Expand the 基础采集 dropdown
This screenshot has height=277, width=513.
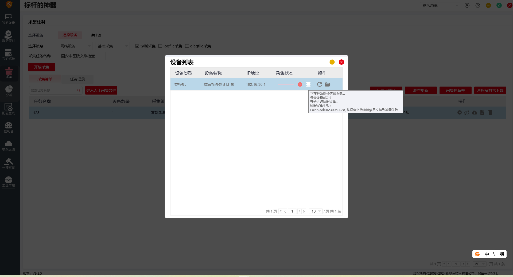(112, 46)
